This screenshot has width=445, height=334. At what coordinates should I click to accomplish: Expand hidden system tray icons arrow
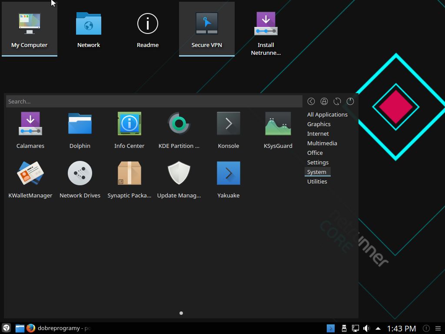click(378, 328)
